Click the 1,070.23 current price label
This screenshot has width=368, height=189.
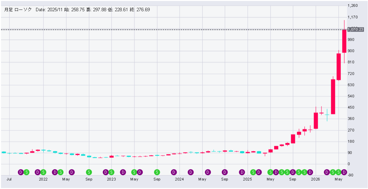(355, 29)
